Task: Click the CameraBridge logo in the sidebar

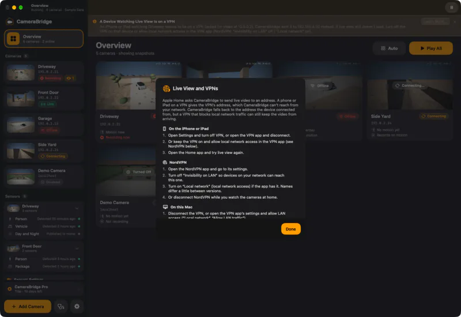Action: [x=10, y=21]
